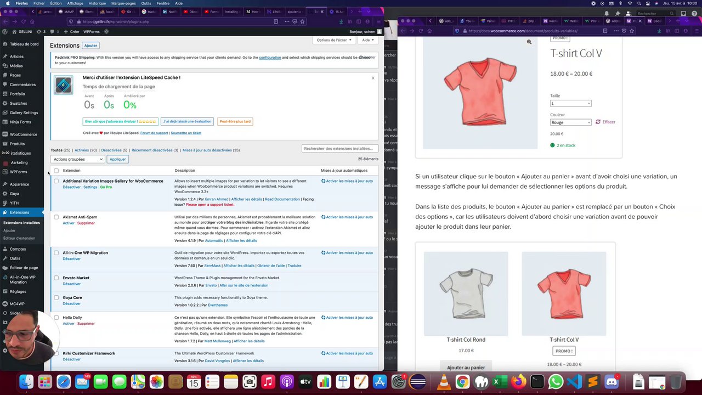Open the macOS Spotlight search icon
This screenshot has height=395, width=702.
640,3
